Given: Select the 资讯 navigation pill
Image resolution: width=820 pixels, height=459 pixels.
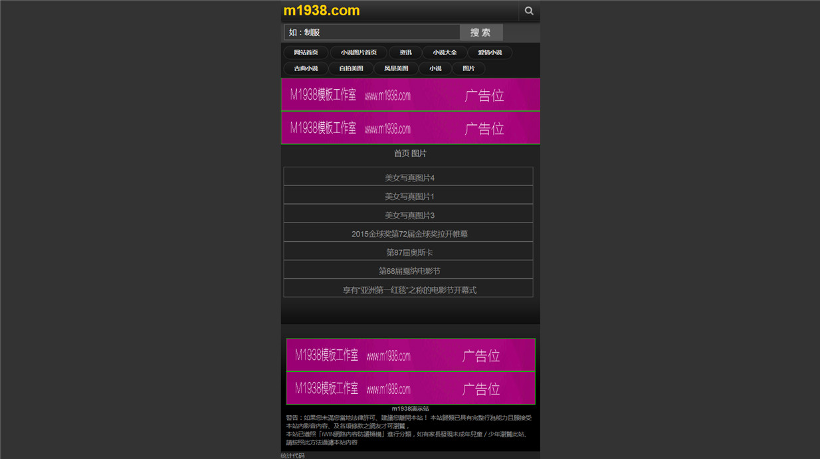Looking at the screenshot, I should pos(405,52).
